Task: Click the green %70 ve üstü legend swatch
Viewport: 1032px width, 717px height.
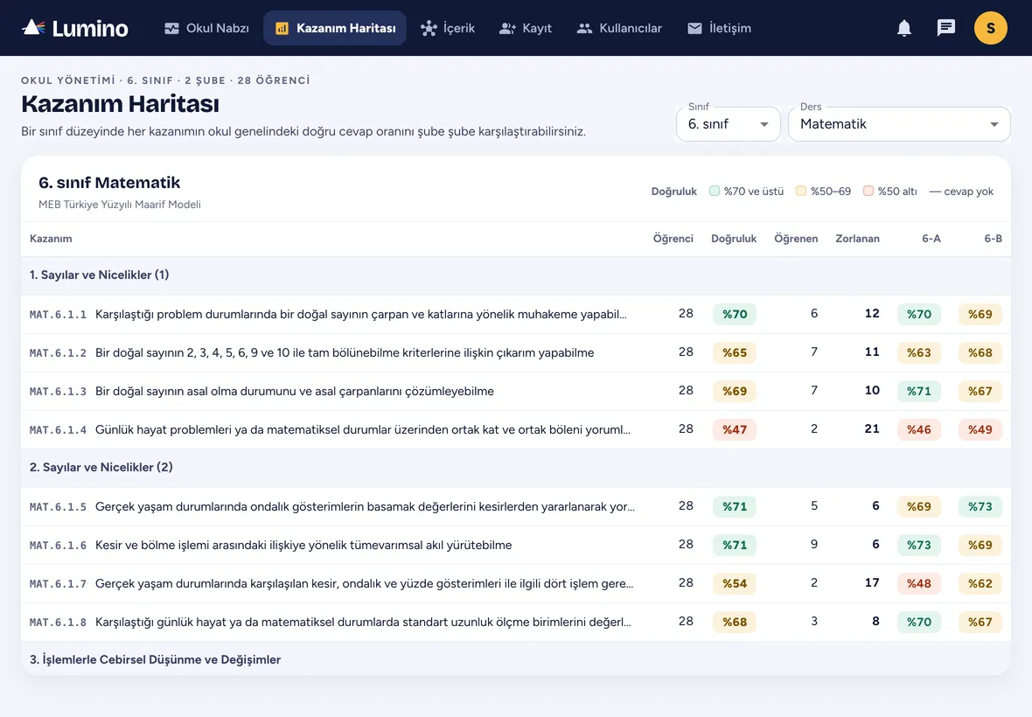Action: (715, 191)
